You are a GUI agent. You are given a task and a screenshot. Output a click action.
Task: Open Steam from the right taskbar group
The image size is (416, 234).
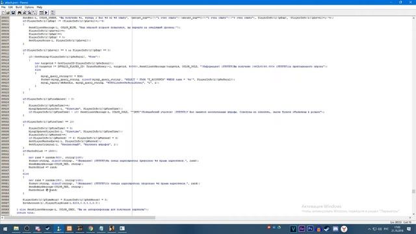[327, 229]
